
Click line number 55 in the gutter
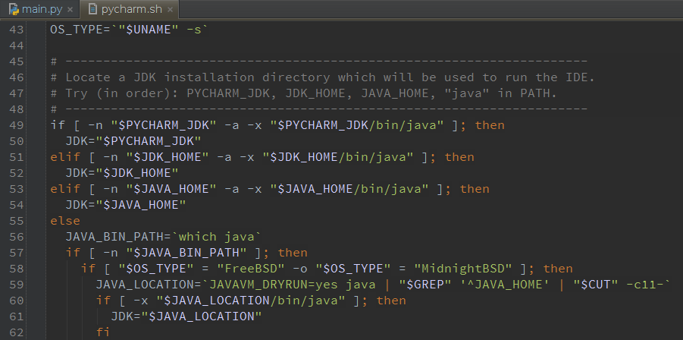[x=16, y=221]
